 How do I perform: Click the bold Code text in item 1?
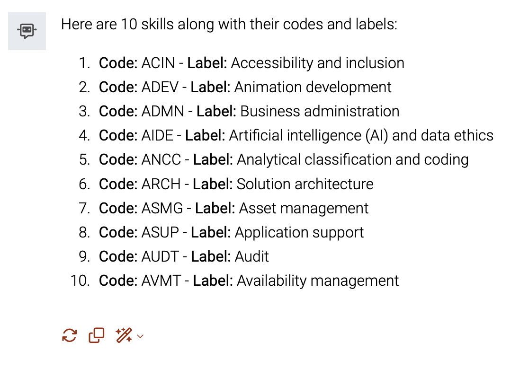118,63
